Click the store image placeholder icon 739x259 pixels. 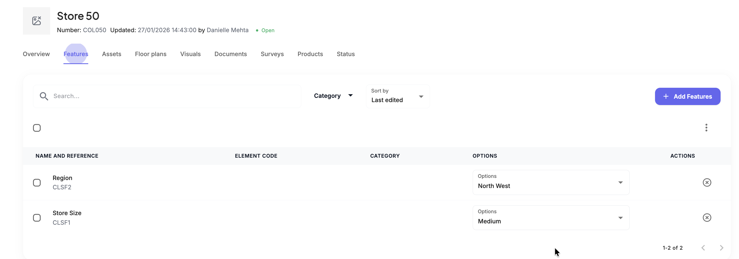[x=37, y=21]
